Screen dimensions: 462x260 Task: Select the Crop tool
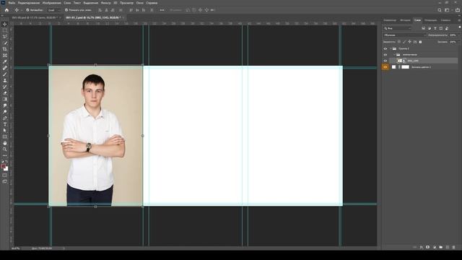(x=5, y=49)
